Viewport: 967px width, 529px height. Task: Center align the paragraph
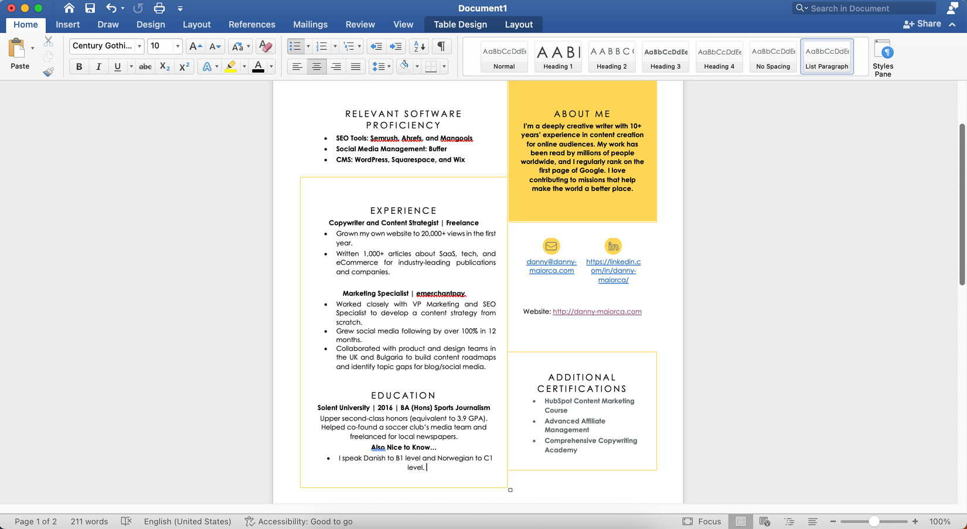316,67
